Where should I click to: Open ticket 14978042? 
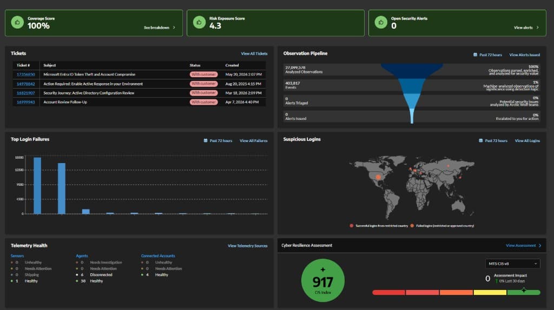pyautogui.click(x=26, y=84)
